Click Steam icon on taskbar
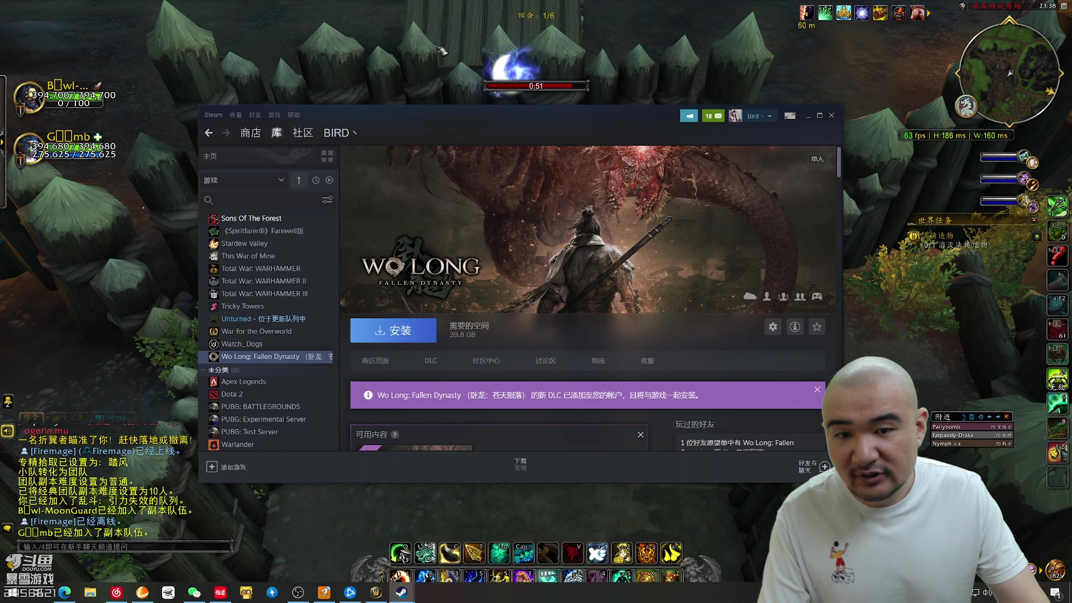Viewport: 1072px width, 603px height. pos(401,592)
